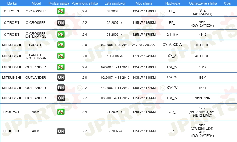Click the 2.4 16V body cell

(172, 35)
